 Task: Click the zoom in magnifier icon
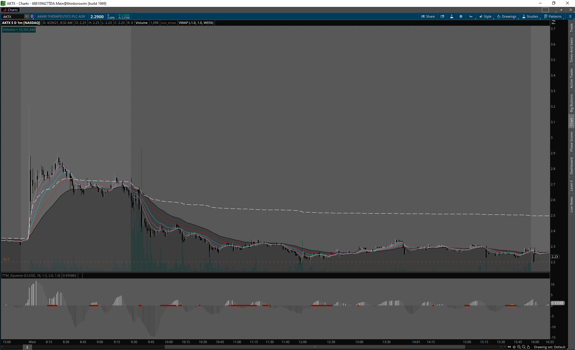(519, 347)
